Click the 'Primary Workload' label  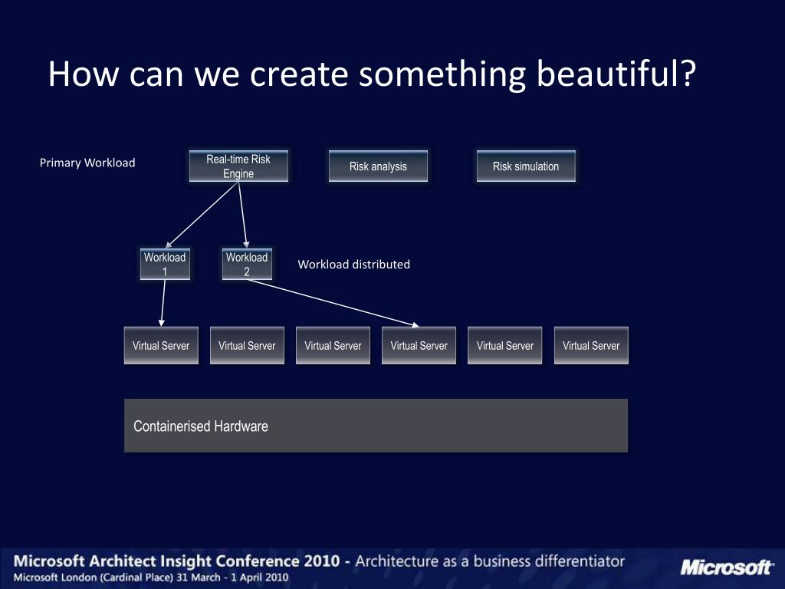point(87,163)
